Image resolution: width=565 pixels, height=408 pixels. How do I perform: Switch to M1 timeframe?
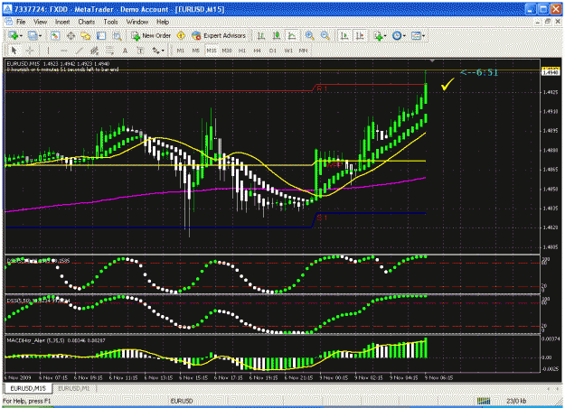pyautogui.click(x=181, y=51)
